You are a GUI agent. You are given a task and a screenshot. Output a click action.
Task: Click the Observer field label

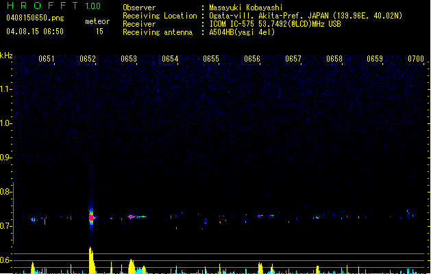tap(139, 8)
